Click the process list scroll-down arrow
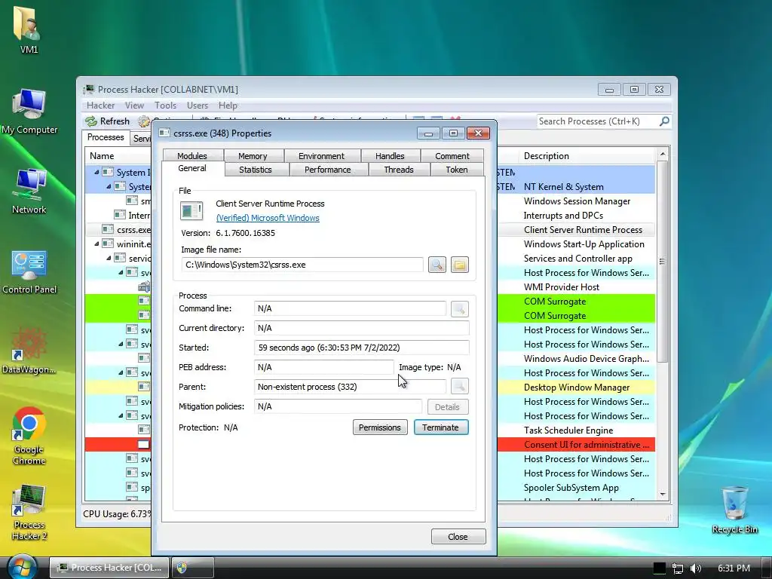Screen dimensions: 772x579 point(663,495)
